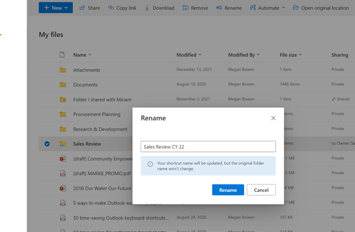Click the file type column header icon
The image size is (355, 232).
pos(62,55)
